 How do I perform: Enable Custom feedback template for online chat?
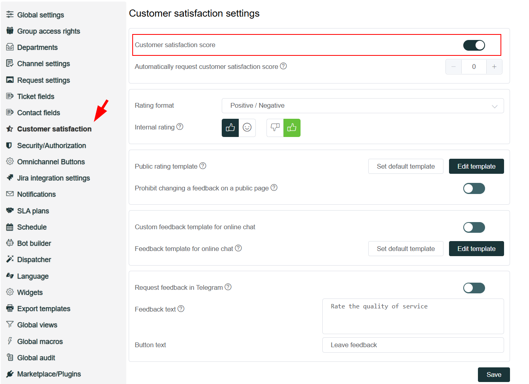[x=474, y=227]
